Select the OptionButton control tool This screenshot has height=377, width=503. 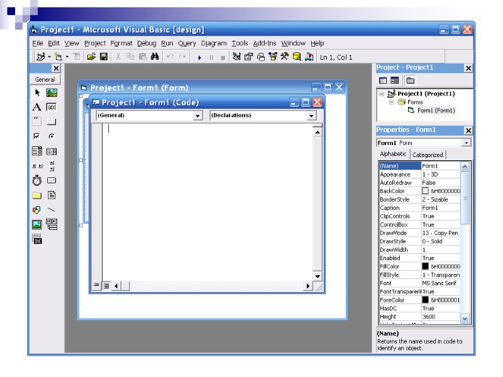point(52,136)
